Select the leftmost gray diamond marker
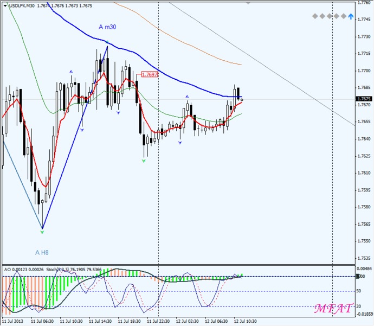Image resolution: width=374 pixels, height=326 pixels. click(315, 16)
